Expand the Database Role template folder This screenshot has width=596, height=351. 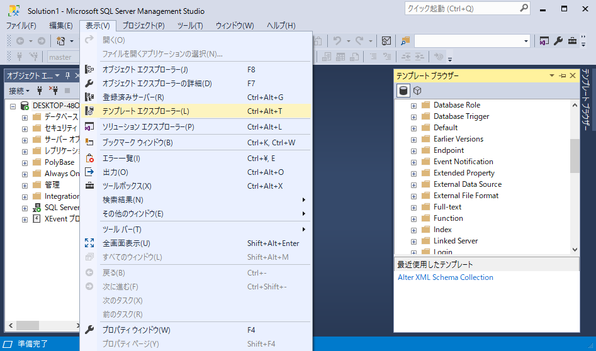(413, 106)
